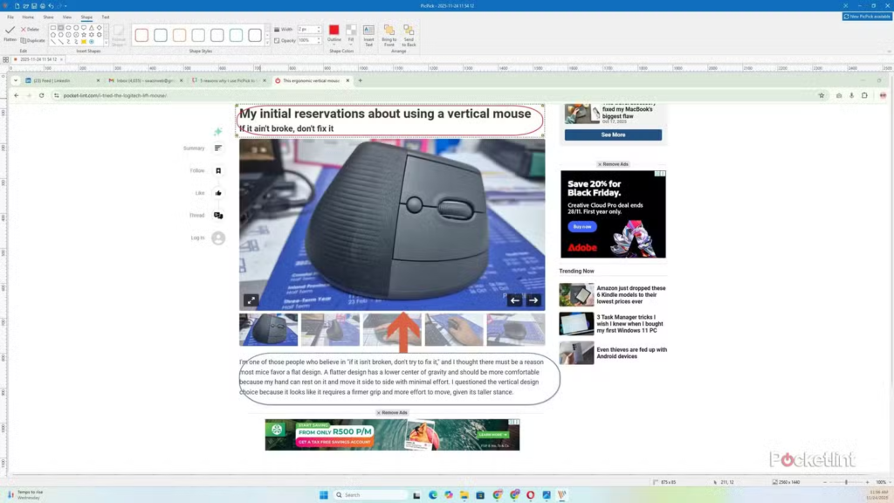
Task: Select the rounded rectangle shape in Insert Shapes
Action: [x=61, y=28]
